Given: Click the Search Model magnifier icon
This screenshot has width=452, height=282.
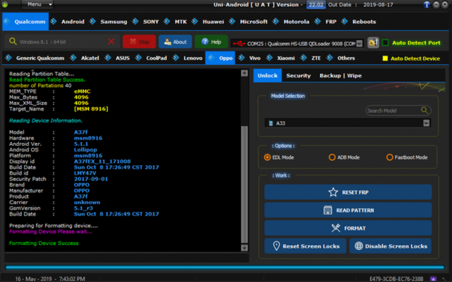Looking at the screenshot, I should point(425,110).
